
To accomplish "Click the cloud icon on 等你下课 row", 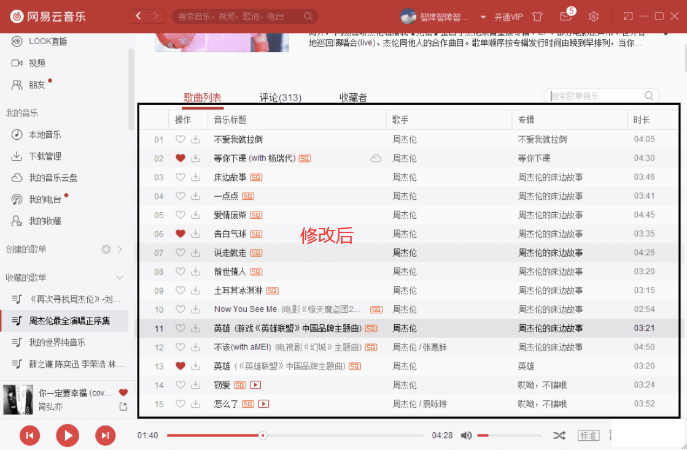I will pos(376,158).
